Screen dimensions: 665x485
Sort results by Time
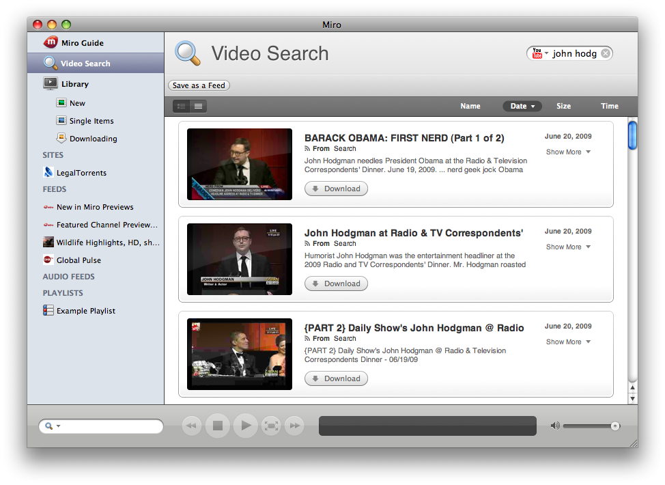tap(610, 106)
